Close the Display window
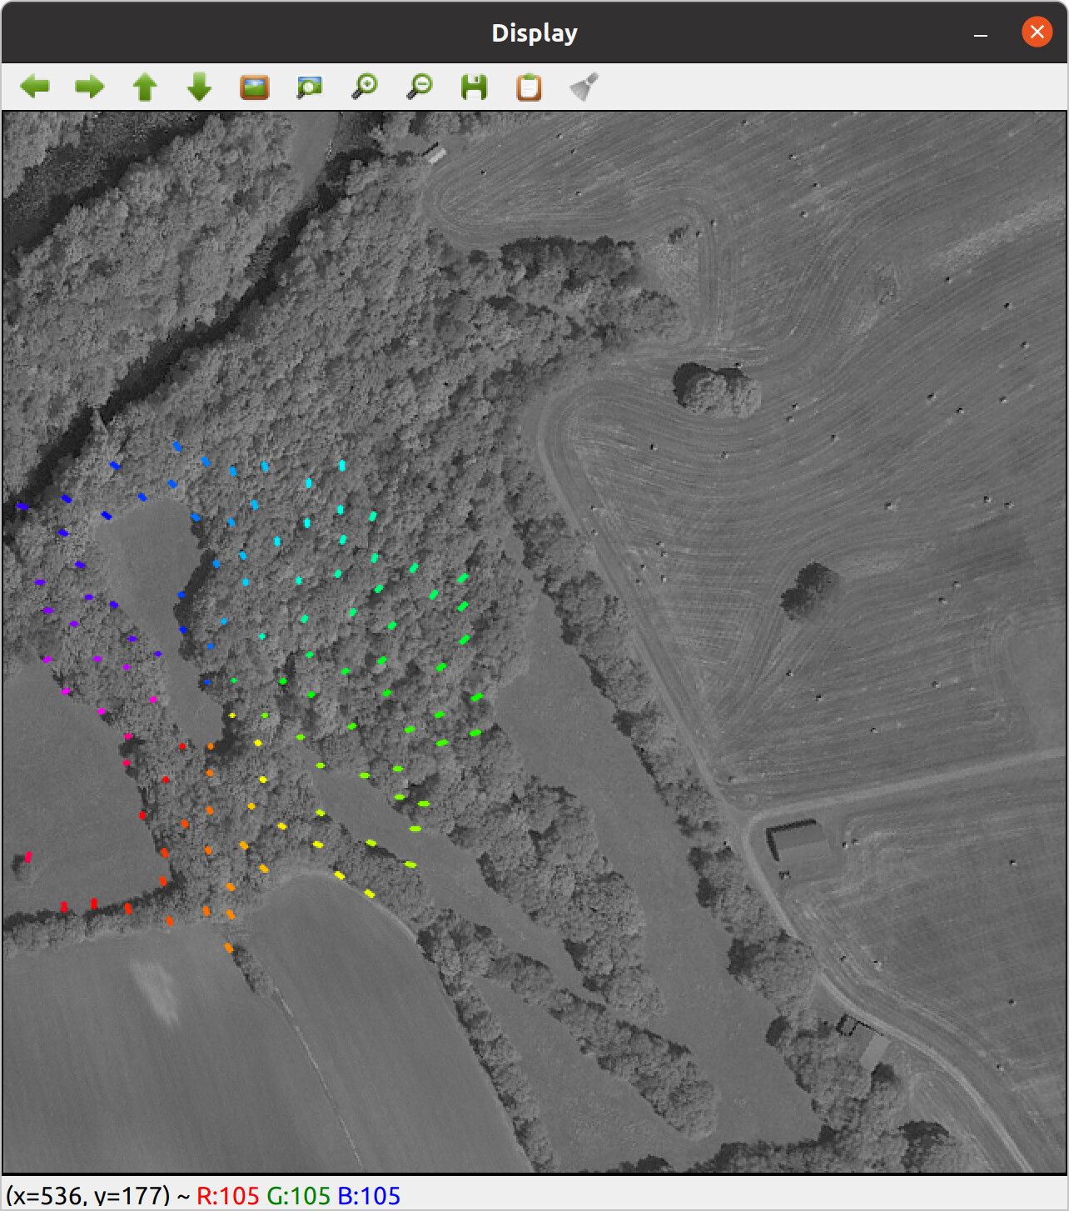 [1037, 32]
